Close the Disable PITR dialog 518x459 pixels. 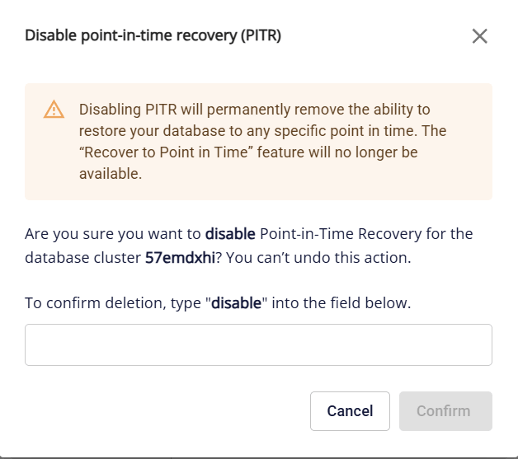point(480,36)
